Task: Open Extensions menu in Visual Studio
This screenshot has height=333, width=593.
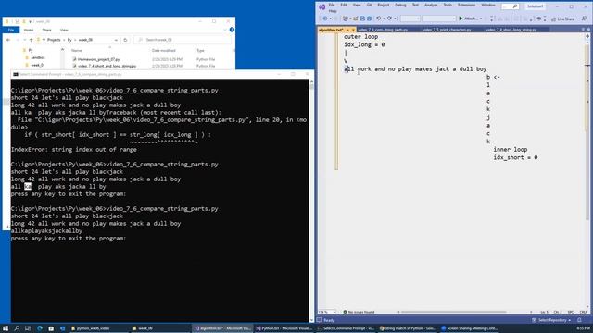Action: 466,5
